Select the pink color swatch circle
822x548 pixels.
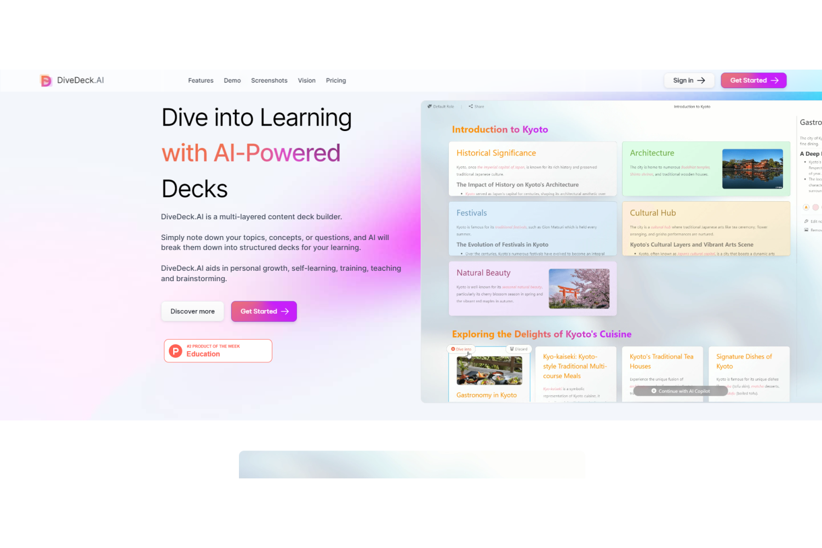click(815, 207)
